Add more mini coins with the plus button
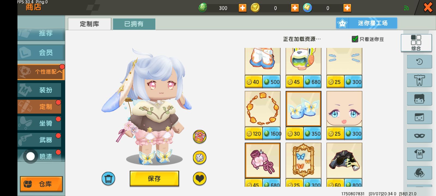 click(x=295, y=8)
